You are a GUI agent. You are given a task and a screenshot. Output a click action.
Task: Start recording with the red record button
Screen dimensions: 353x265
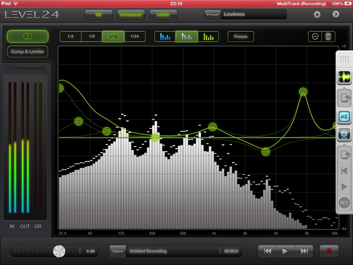[x=329, y=251]
